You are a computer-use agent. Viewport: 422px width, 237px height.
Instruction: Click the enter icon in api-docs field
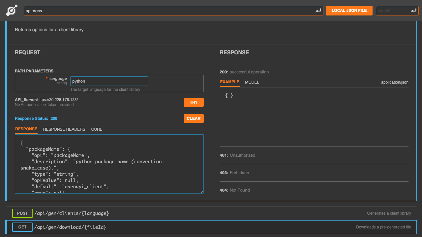pos(318,11)
